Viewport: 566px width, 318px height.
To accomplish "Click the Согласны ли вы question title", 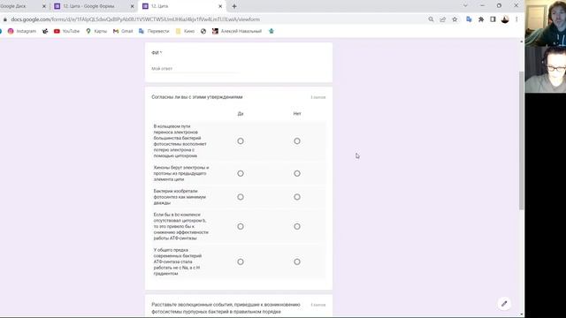I will tap(197, 97).
